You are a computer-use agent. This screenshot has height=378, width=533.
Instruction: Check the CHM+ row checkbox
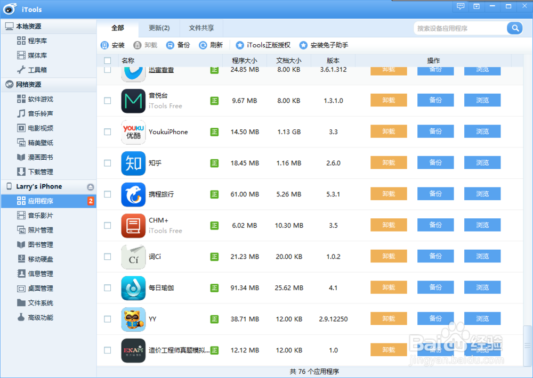tap(108, 226)
